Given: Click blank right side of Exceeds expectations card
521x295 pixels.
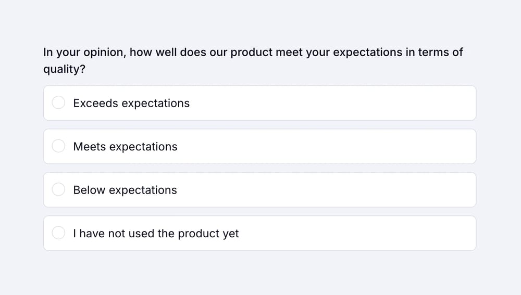Looking at the screenshot, I should click(365, 103).
